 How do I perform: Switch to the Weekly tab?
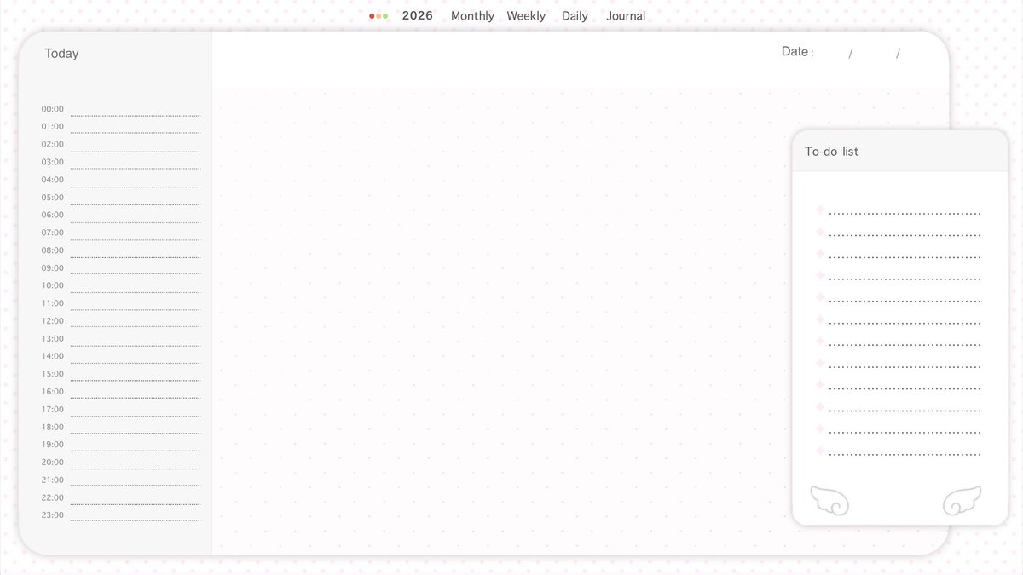pos(526,16)
